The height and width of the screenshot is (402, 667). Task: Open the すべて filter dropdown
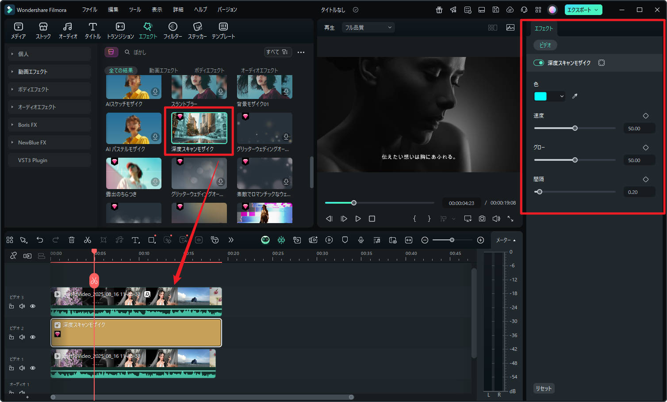tap(277, 52)
